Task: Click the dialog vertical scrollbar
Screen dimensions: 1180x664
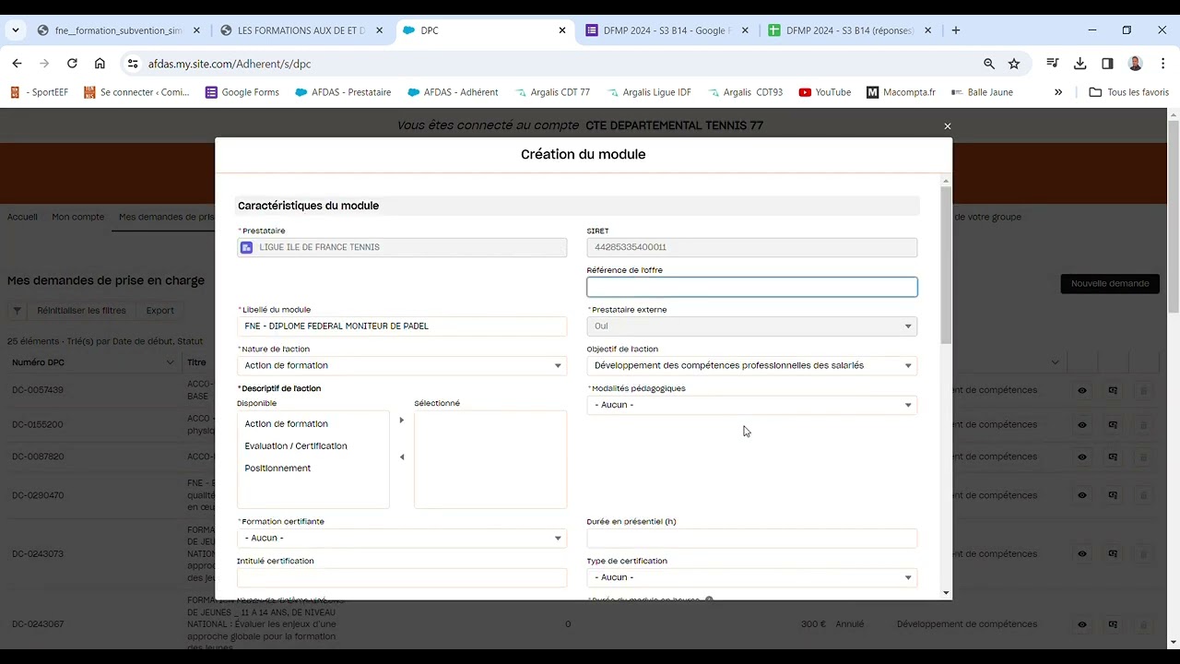Action: pos(946,266)
